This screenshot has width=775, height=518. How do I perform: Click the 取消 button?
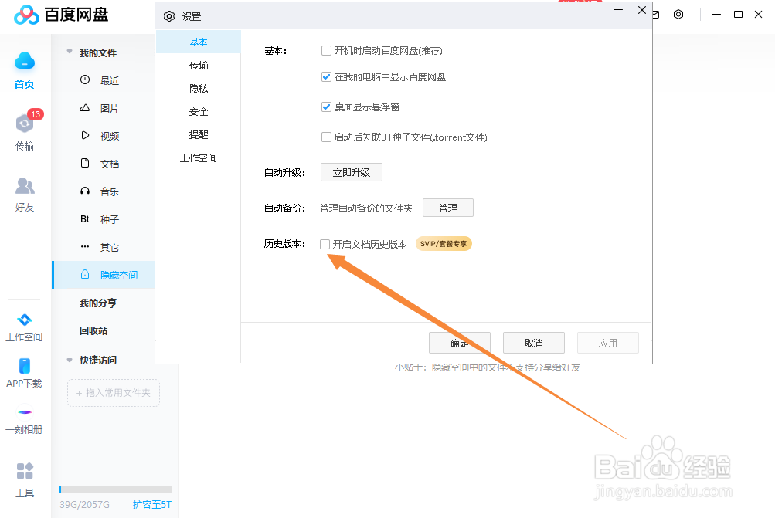tap(534, 343)
